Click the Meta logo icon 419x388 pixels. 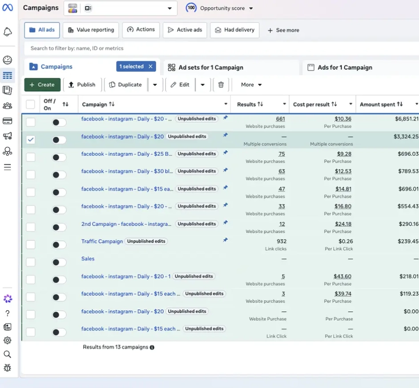tap(8, 8)
